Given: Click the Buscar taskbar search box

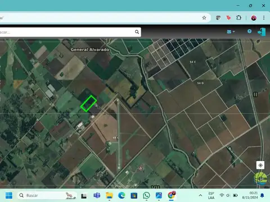Looking at the screenshot, I should (x=47, y=195).
